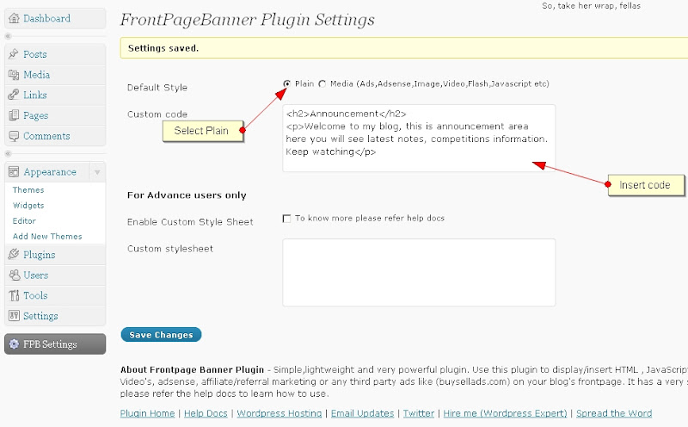
Task: Open the Hire me (Wordpress Expert) link
Action: 505,413
